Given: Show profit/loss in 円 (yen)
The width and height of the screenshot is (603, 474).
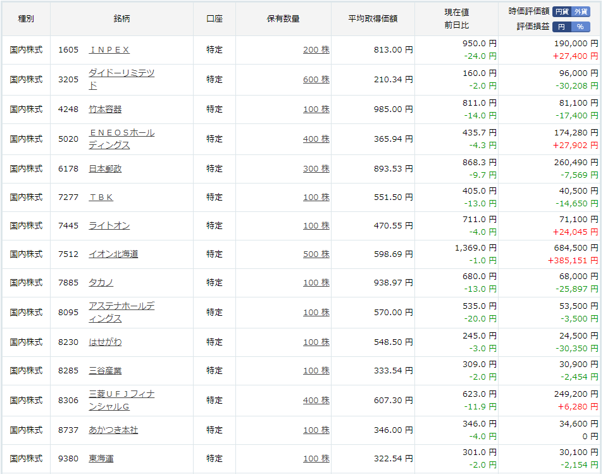Looking at the screenshot, I should click(562, 27).
